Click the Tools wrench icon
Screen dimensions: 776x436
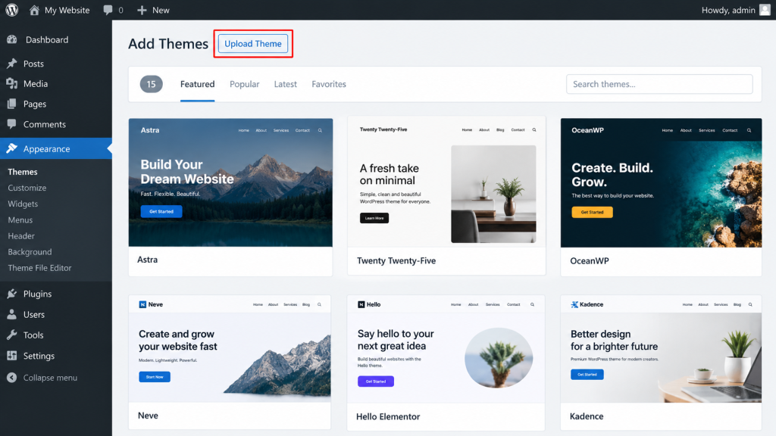[12, 335]
